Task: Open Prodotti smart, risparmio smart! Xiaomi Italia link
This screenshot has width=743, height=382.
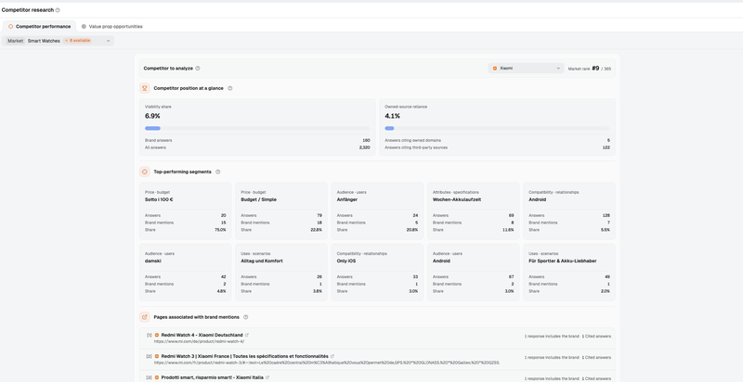Action: [213, 377]
